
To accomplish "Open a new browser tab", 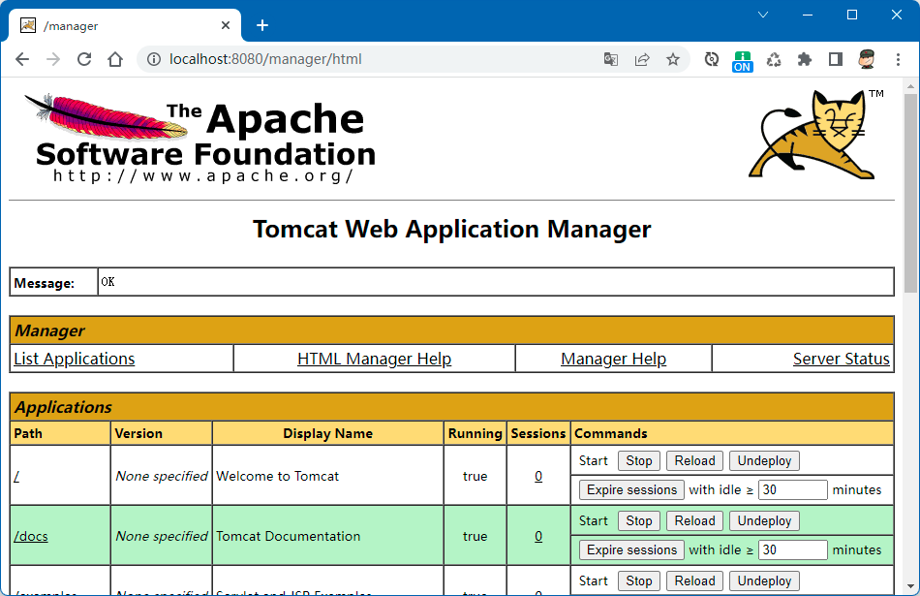I will [x=262, y=25].
